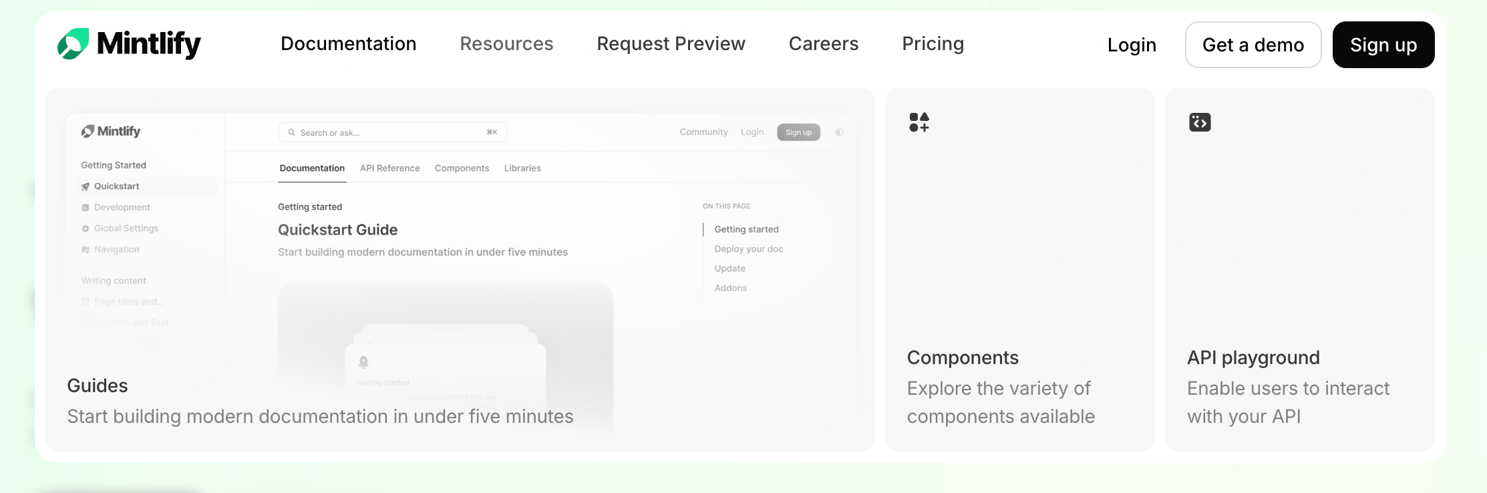
Task: Click the magnifier icon in search box
Action: point(291,132)
